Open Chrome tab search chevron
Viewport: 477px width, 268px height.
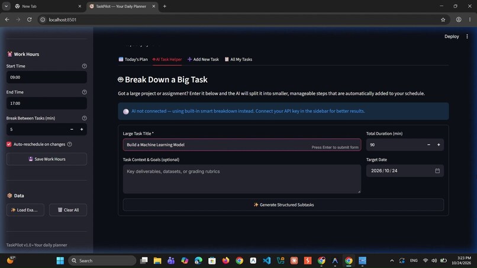tap(6, 6)
